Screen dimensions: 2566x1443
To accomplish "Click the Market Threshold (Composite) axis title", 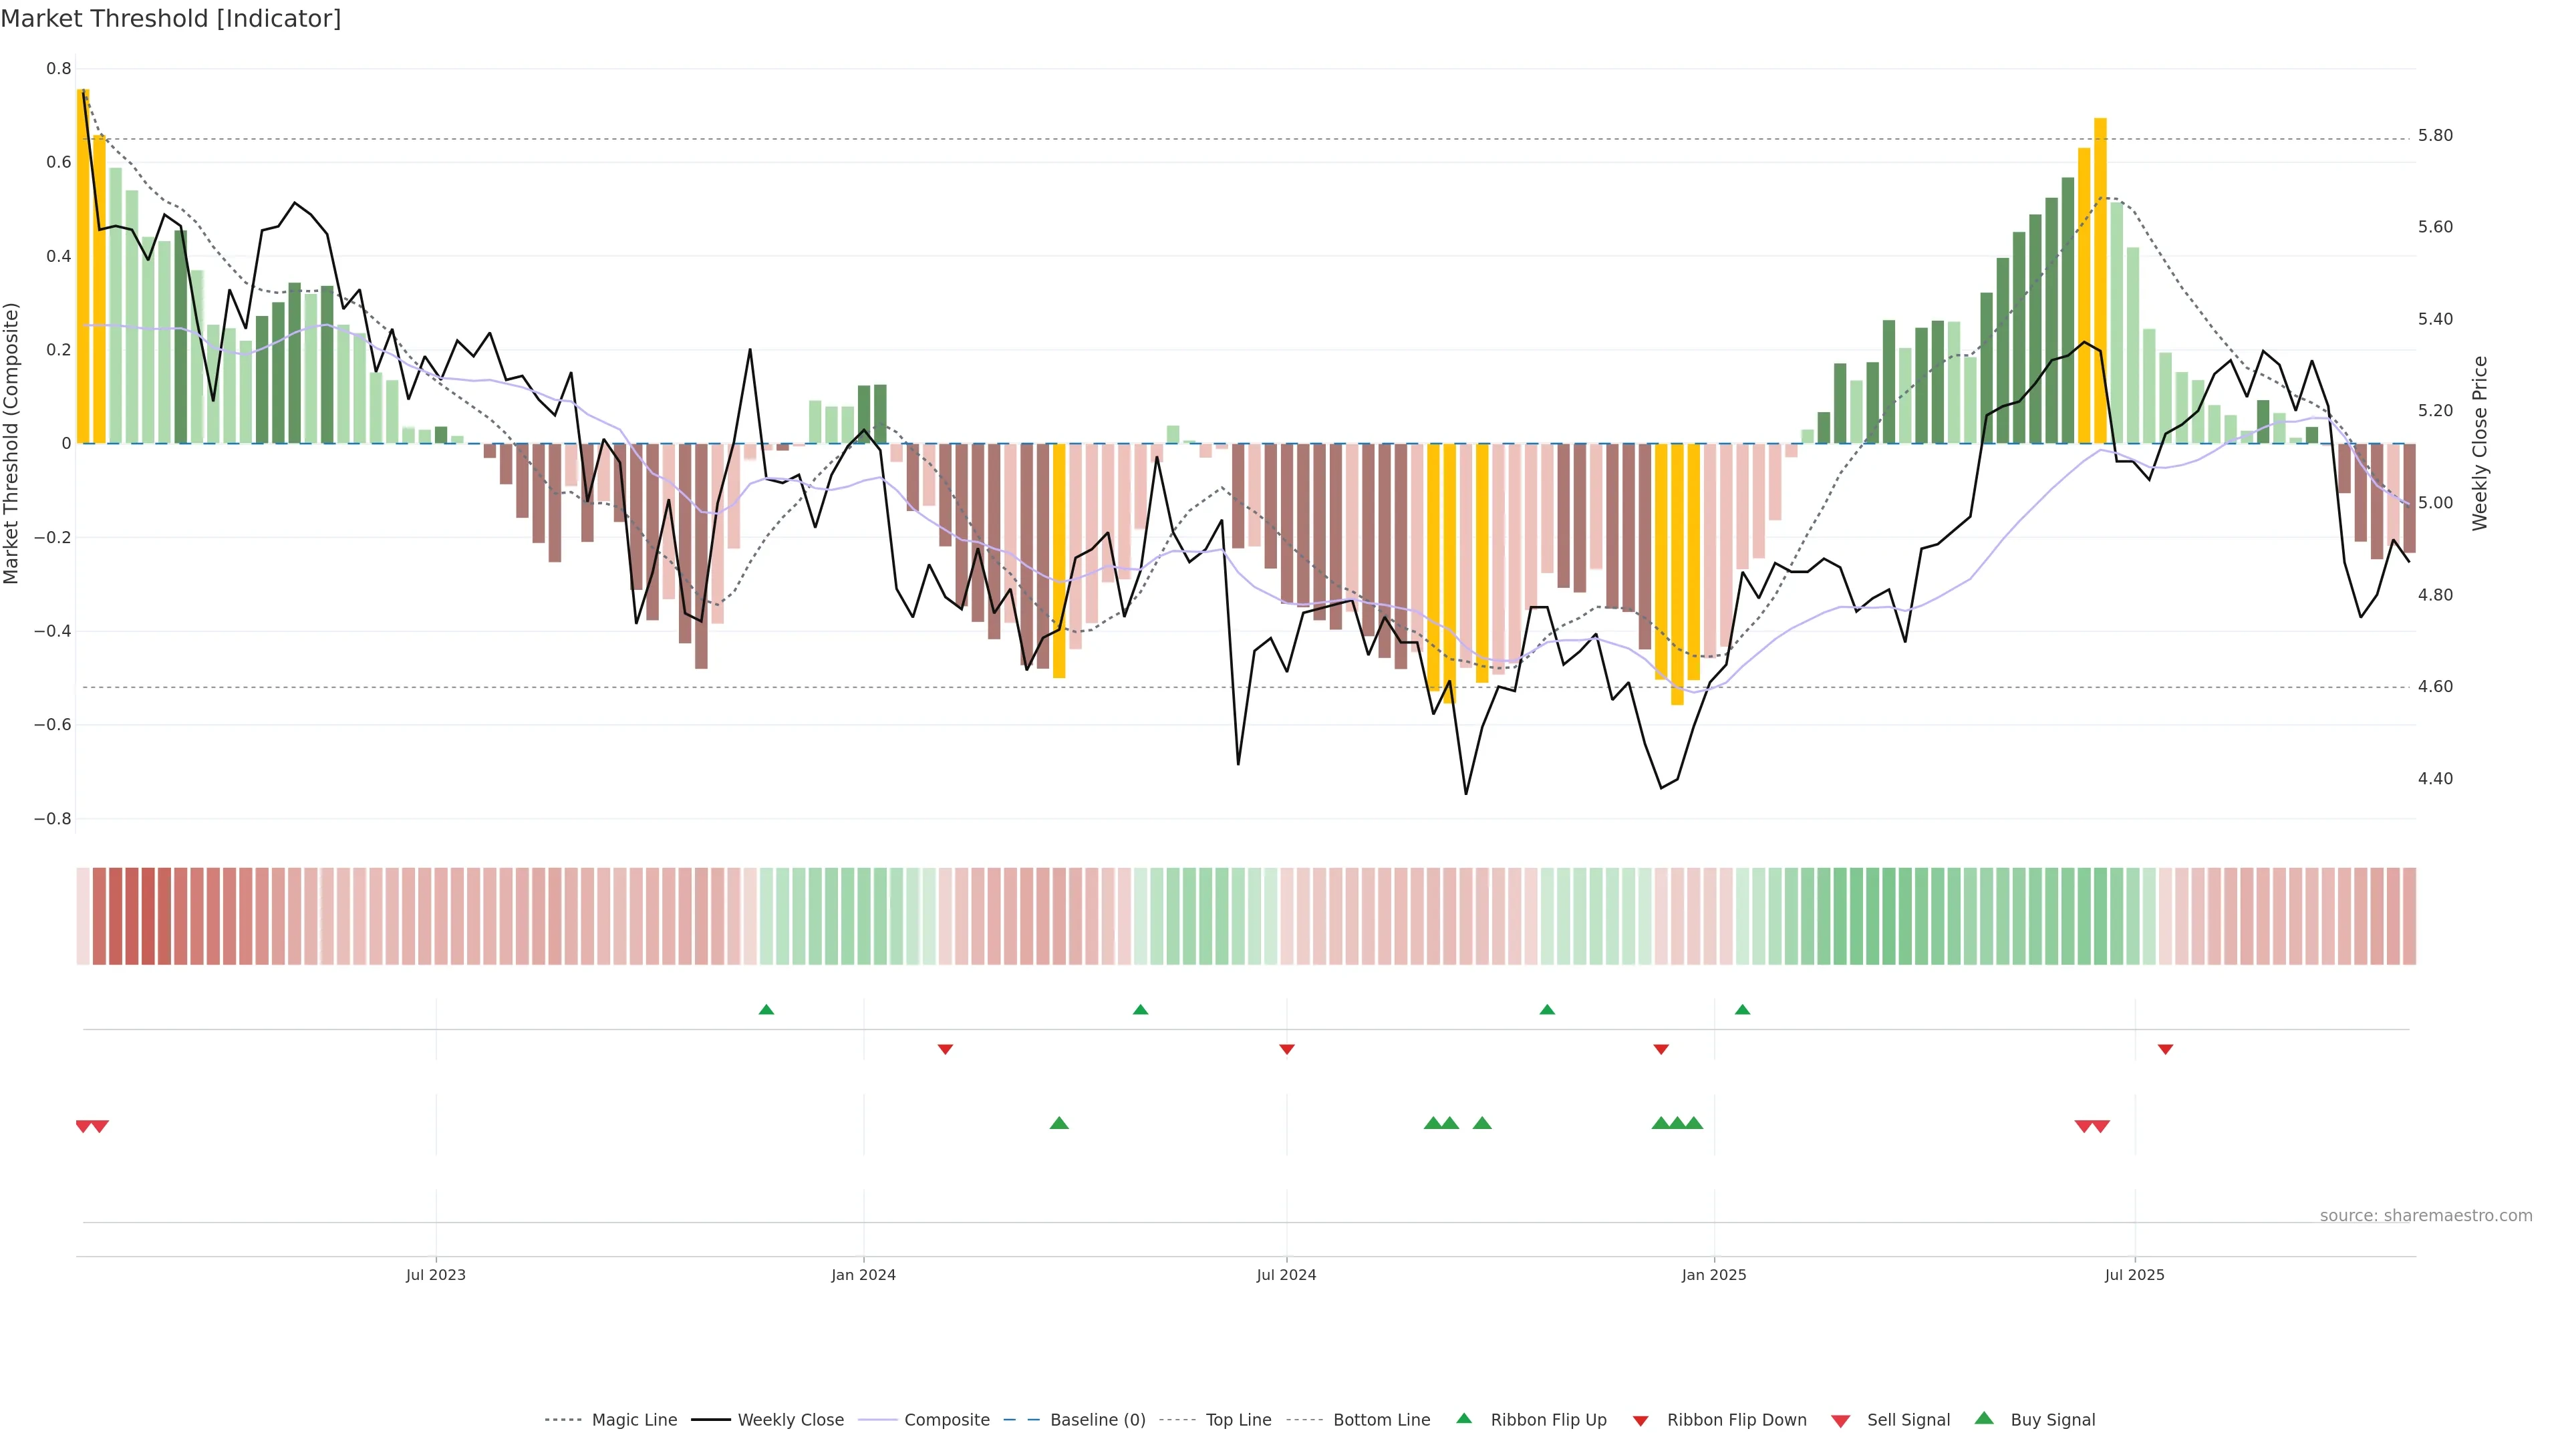I will click(11, 443).
